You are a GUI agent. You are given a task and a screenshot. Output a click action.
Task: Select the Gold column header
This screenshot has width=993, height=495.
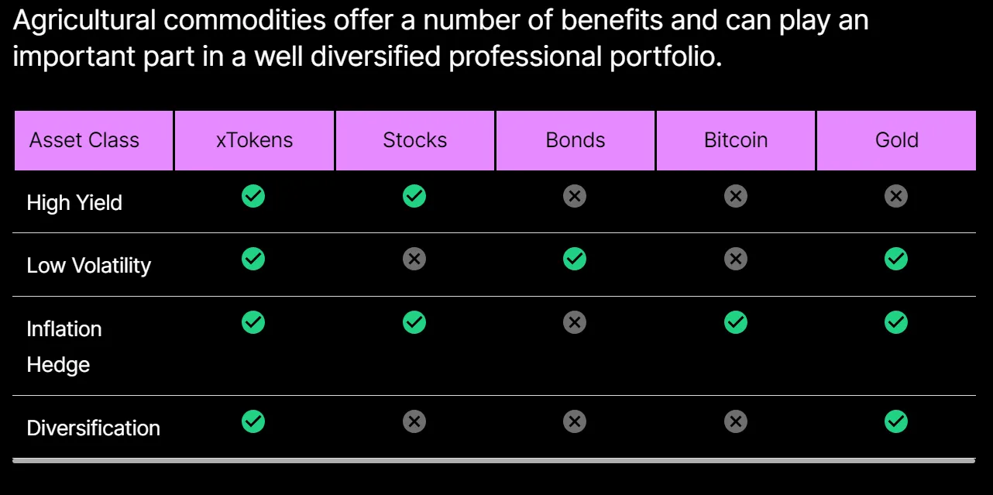point(896,140)
